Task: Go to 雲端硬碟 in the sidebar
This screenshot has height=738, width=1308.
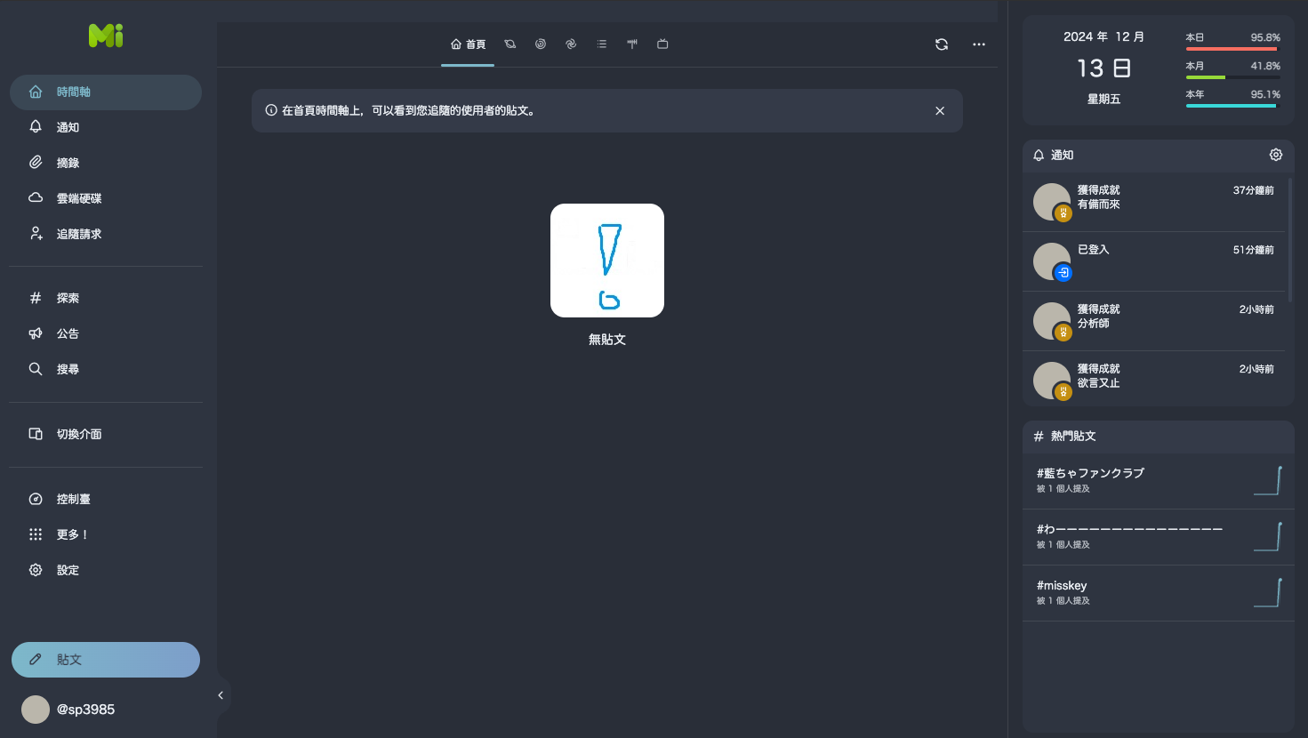Action: [78, 198]
